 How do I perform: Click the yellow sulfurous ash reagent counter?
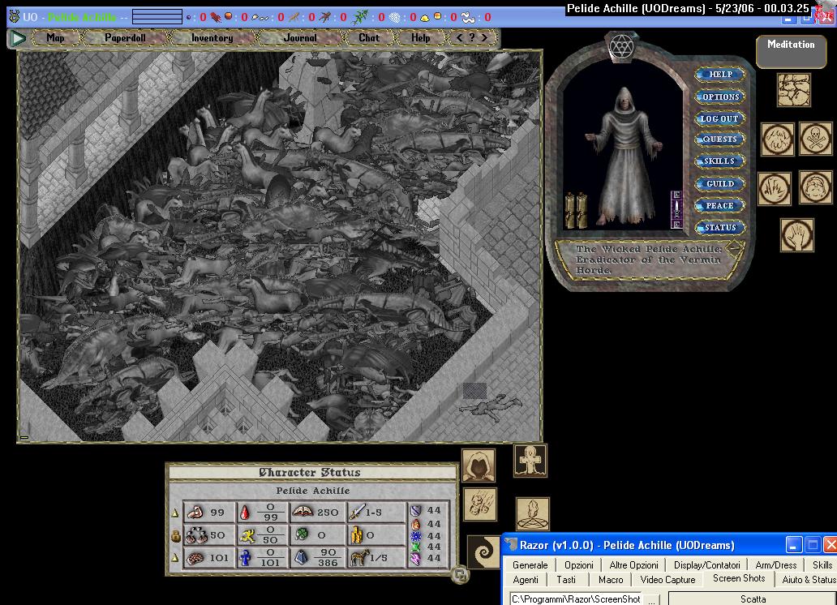[x=424, y=18]
